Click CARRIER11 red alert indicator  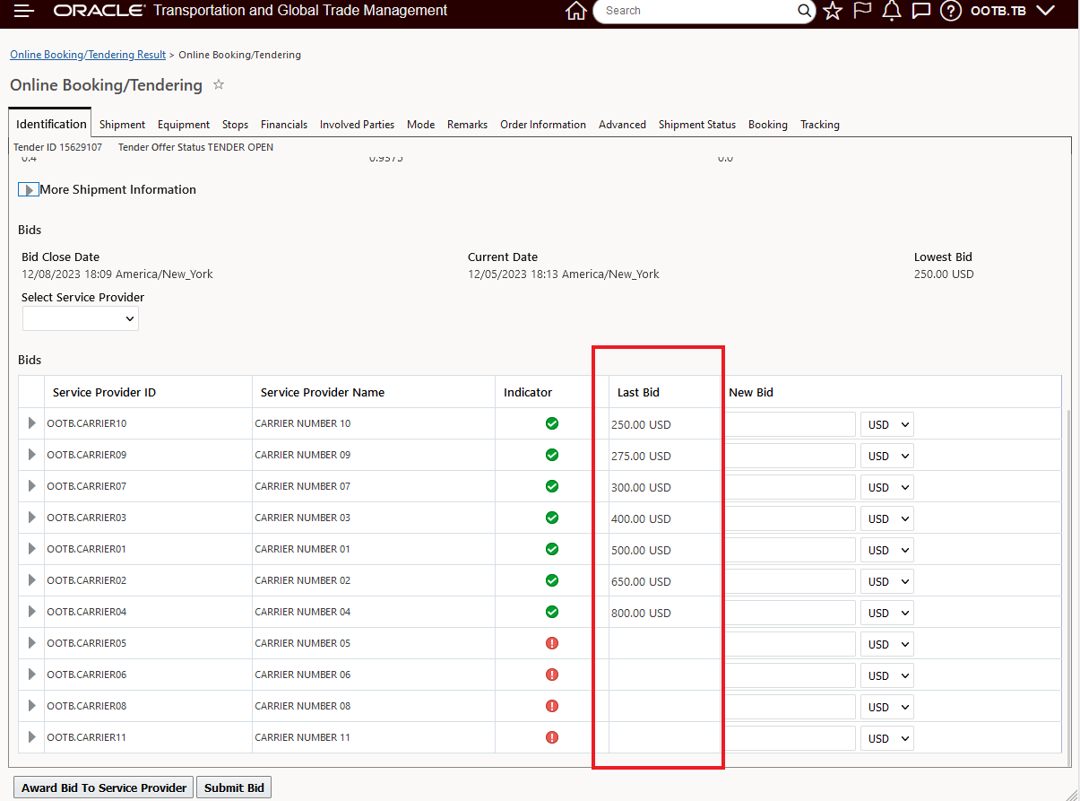click(552, 737)
